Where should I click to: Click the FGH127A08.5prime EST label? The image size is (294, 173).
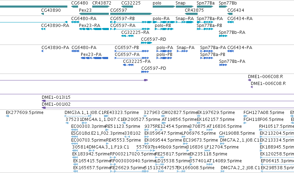[264, 113]
